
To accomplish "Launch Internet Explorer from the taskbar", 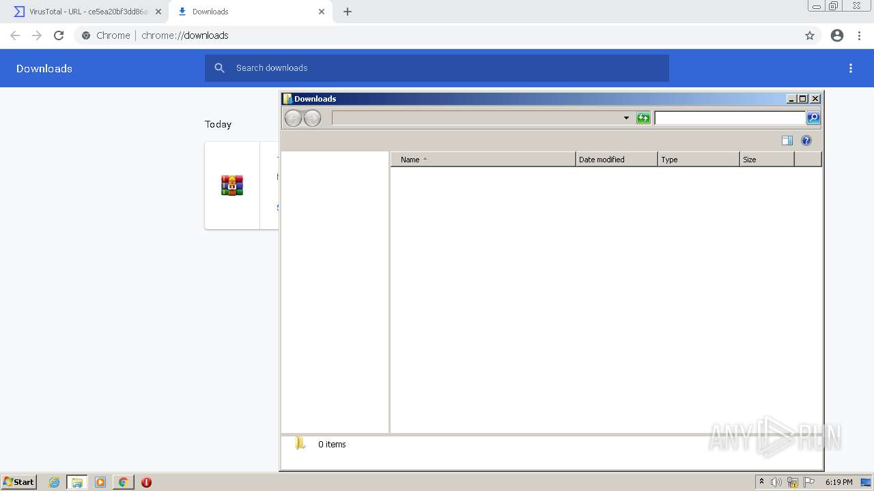I will click(55, 482).
